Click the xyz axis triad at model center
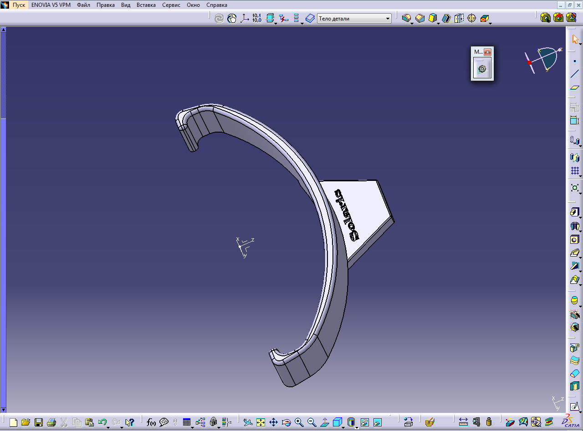Screen dimensions: 583x431 [x=244, y=247]
